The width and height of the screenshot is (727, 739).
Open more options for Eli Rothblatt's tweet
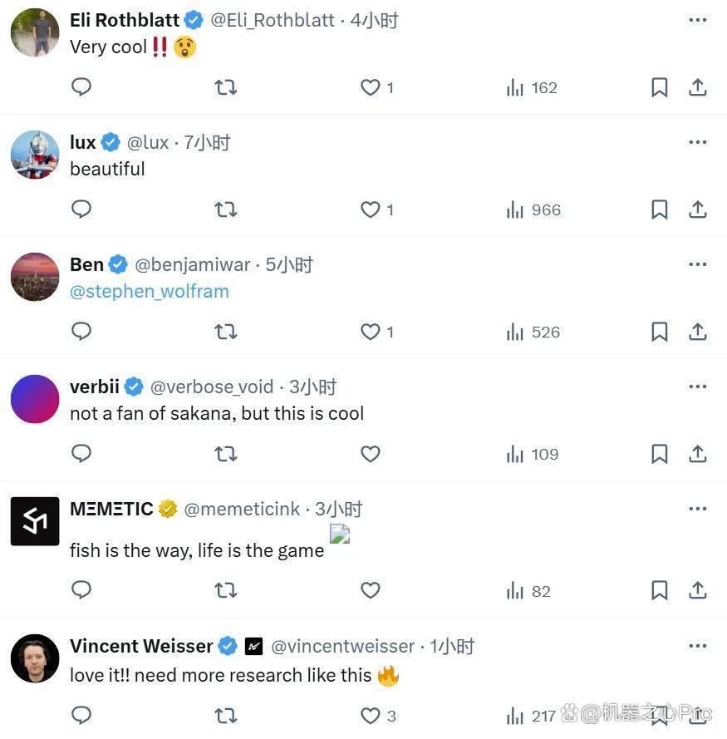point(697,20)
